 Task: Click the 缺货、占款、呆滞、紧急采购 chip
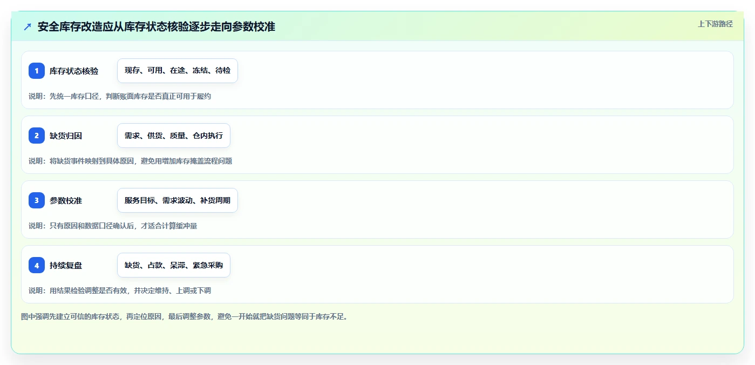pos(174,265)
